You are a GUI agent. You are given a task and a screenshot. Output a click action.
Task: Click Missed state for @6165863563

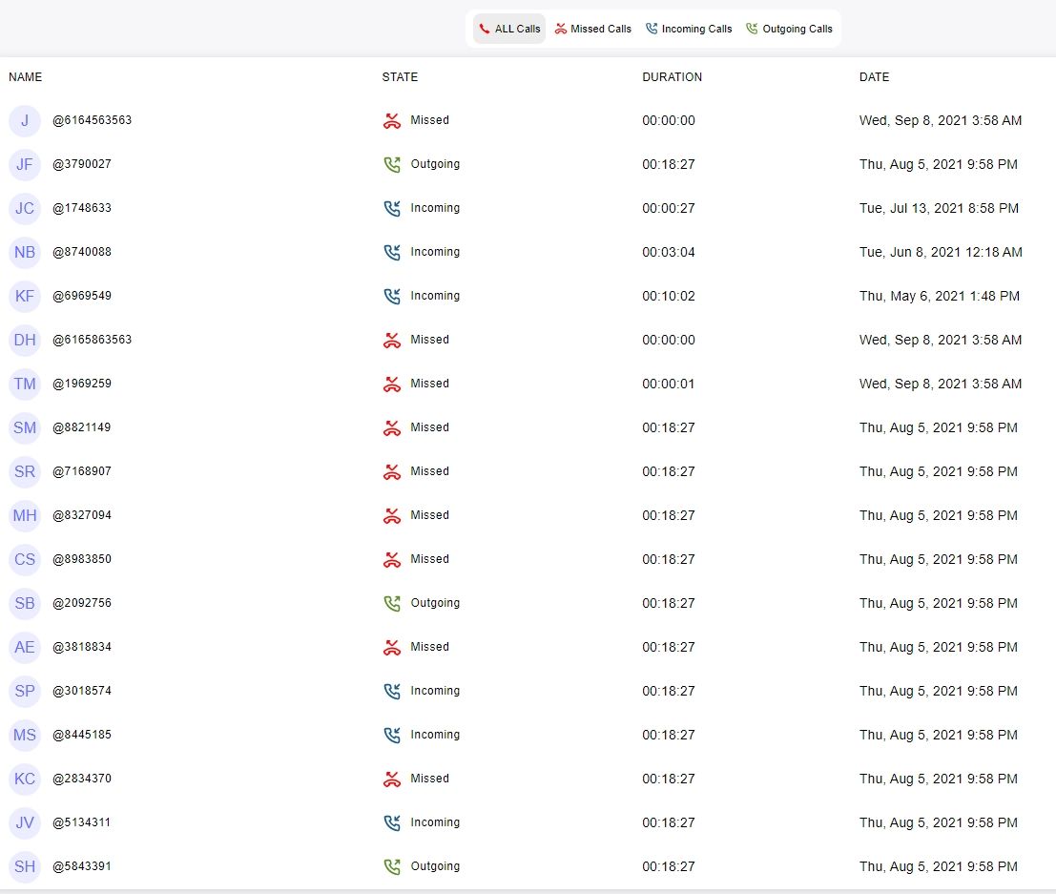click(429, 340)
